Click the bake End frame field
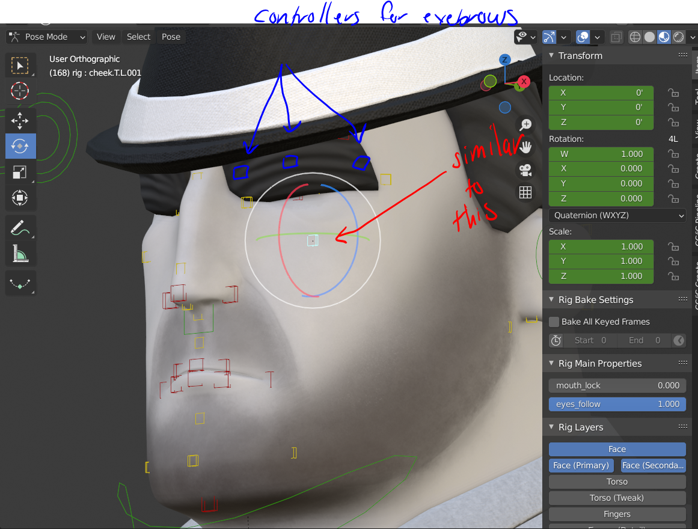Viewport: 698px width, 529px height. click(x=644, y=341)
